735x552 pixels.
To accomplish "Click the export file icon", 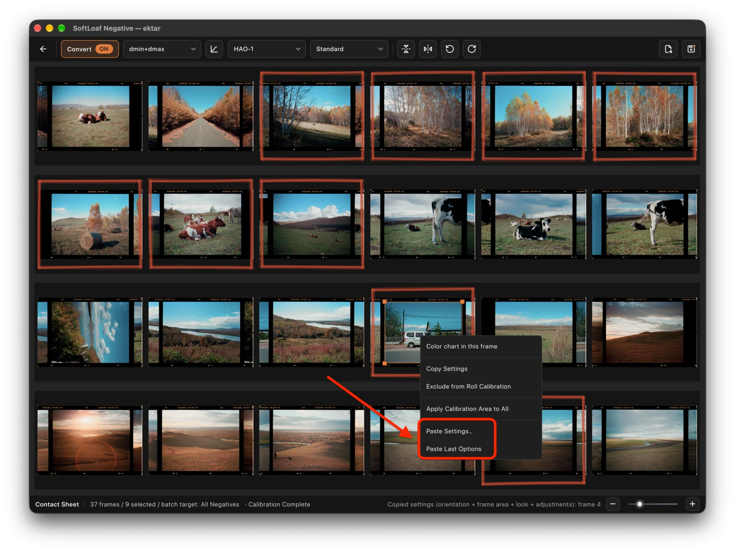I will pos(668,49).
